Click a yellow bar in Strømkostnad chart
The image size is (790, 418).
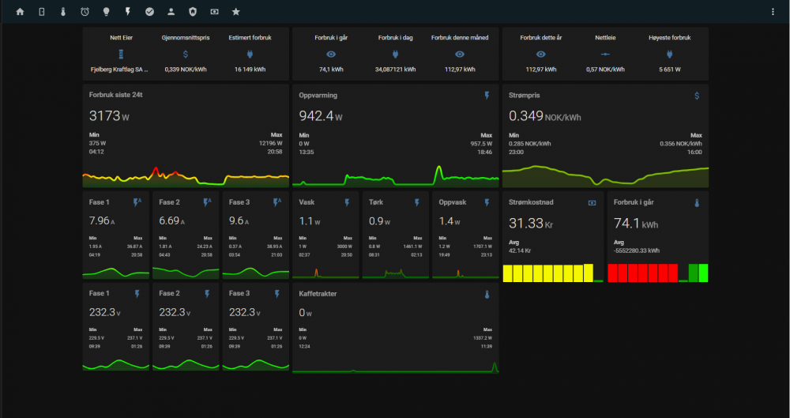coord(537,273)
